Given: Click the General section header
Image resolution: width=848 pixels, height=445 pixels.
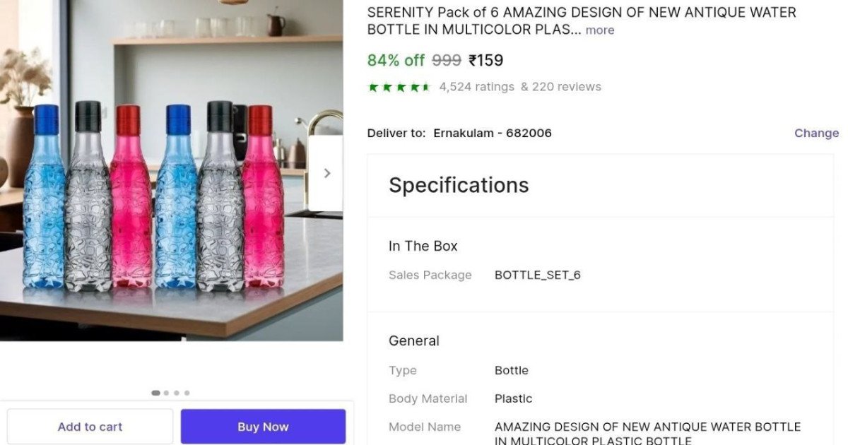Looking at the screenshot, I should tap(414, 340).
